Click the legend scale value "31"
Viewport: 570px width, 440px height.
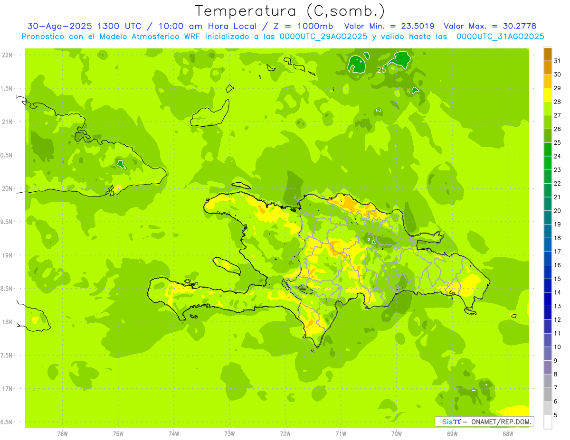(558, 61)
